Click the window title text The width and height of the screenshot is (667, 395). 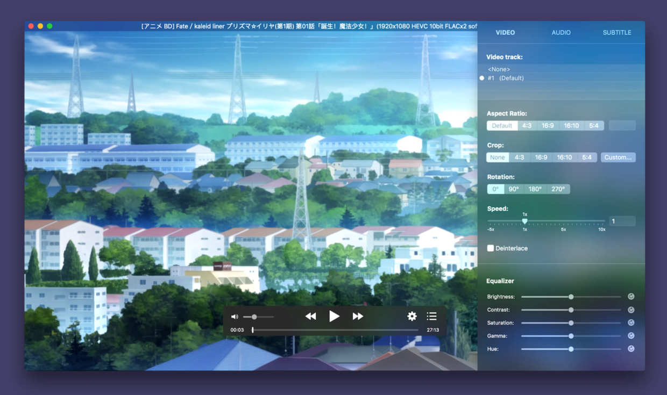[x=309, y=26]
